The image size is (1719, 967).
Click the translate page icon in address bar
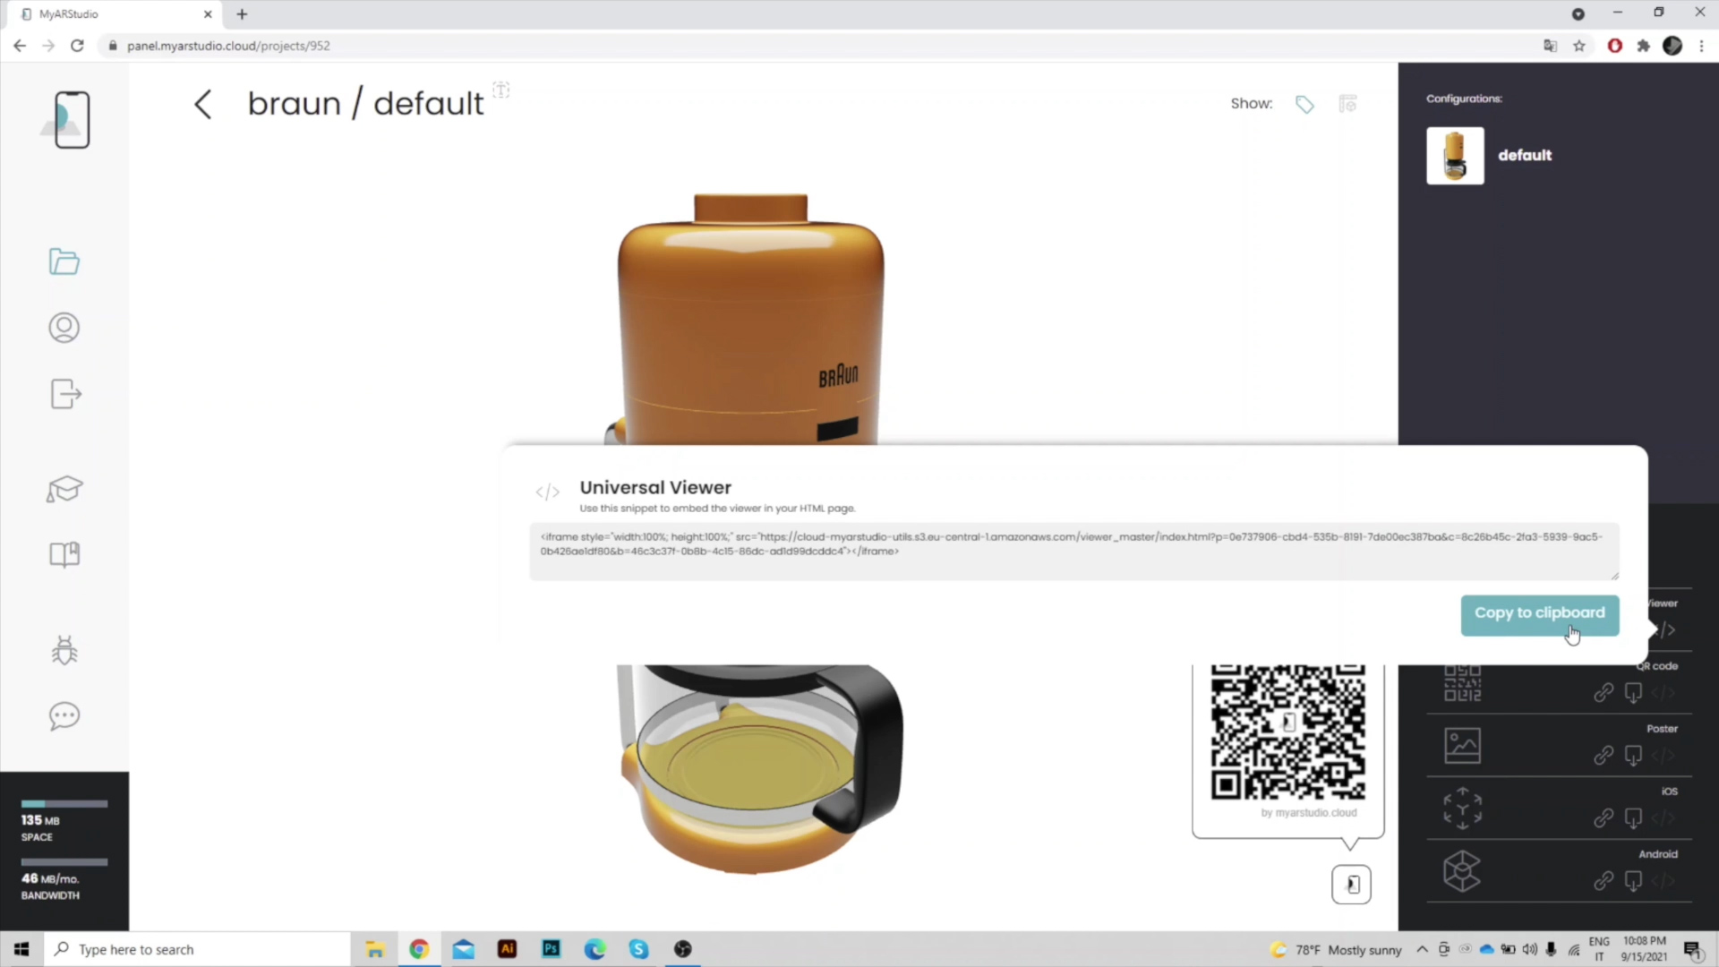click(1550, 46)
